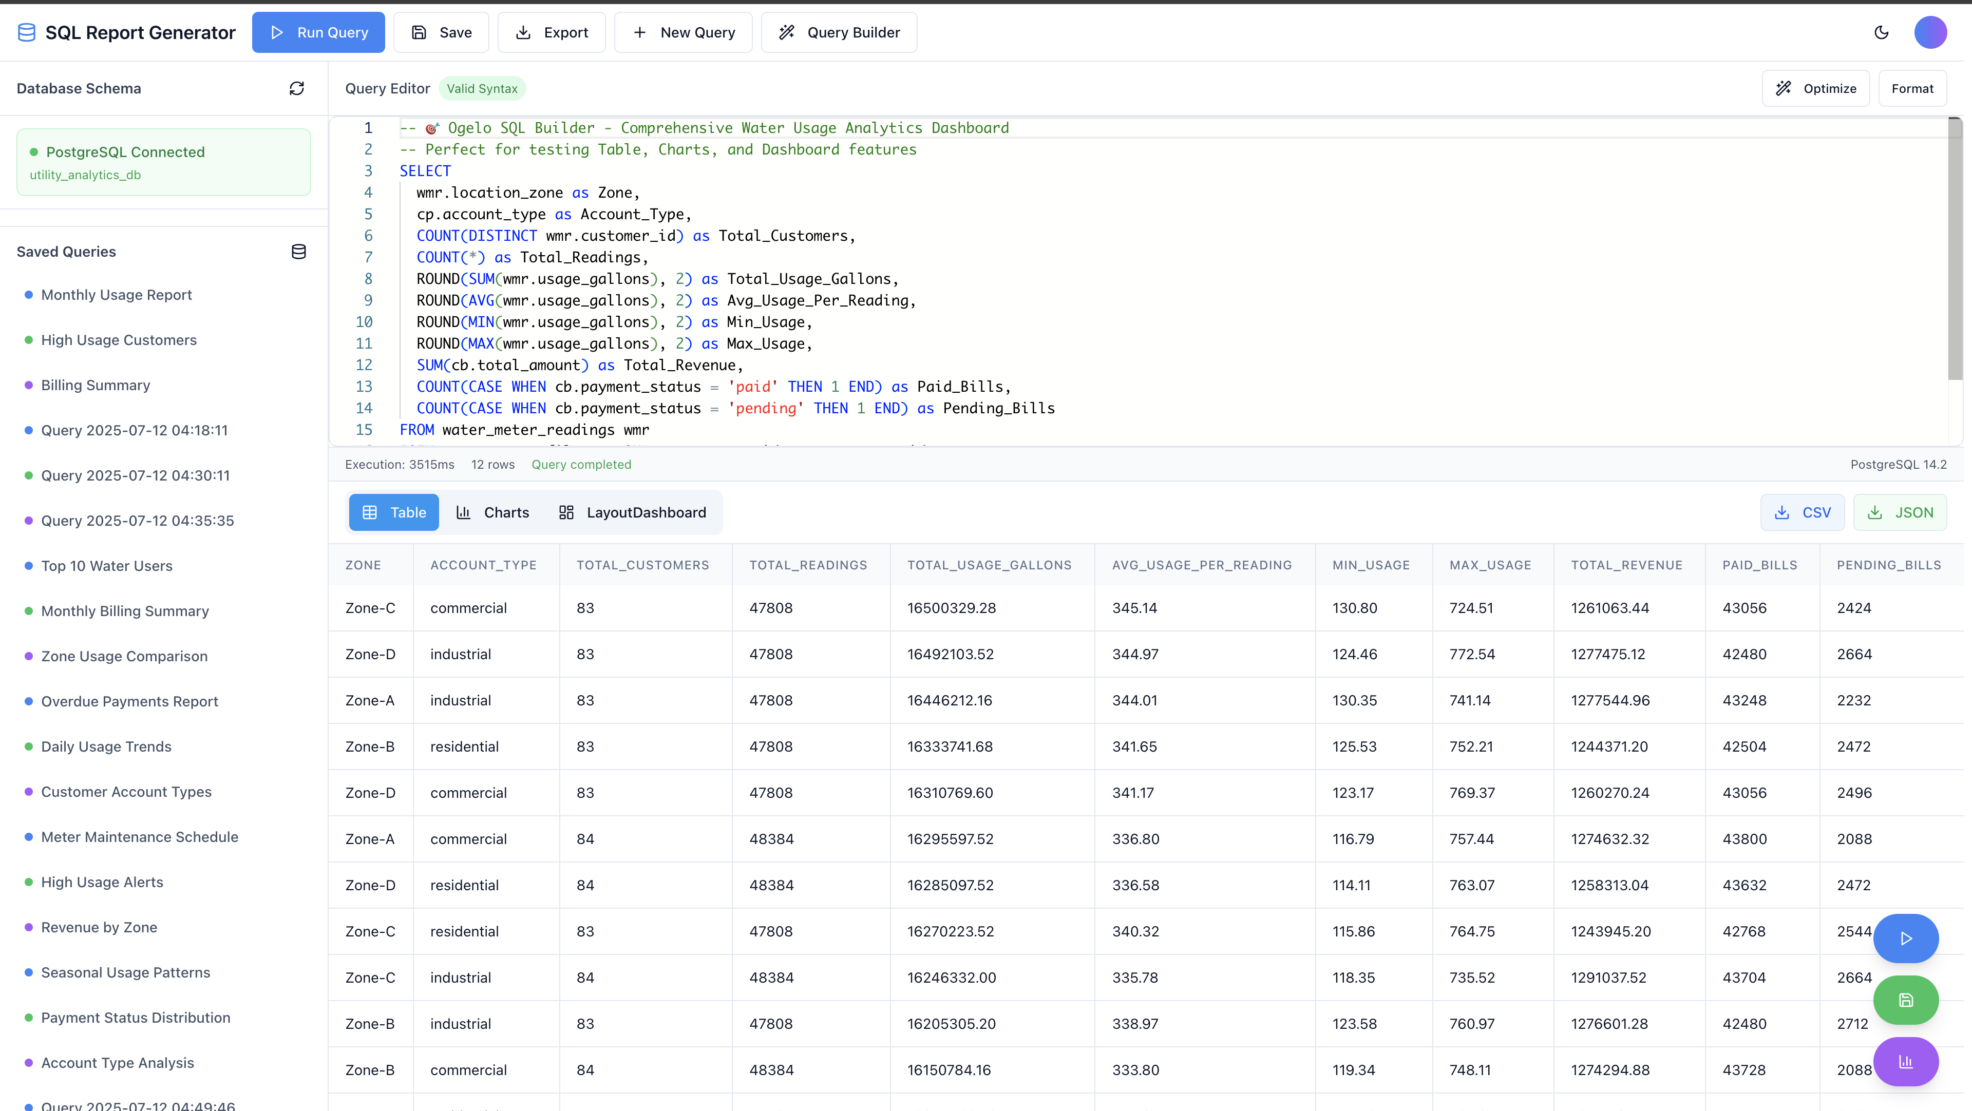Download results as CSV
Screen dimensions: 1972x1111
pos(1802,513)
